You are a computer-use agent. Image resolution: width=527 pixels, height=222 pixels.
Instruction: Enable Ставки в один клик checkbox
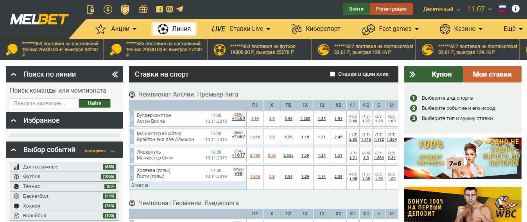click(x=333, y=74)
